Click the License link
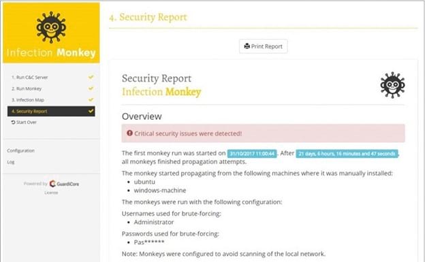This screenshot has width=425, height=262. [51, 193]
